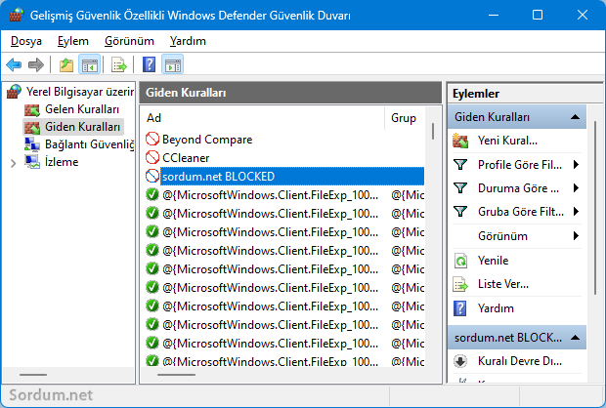
Task: Click Yeni Kural... action
Action: tap(507, 141)
